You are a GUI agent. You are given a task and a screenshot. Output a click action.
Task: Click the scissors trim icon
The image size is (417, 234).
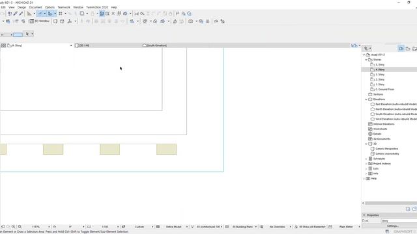(136, 14)
